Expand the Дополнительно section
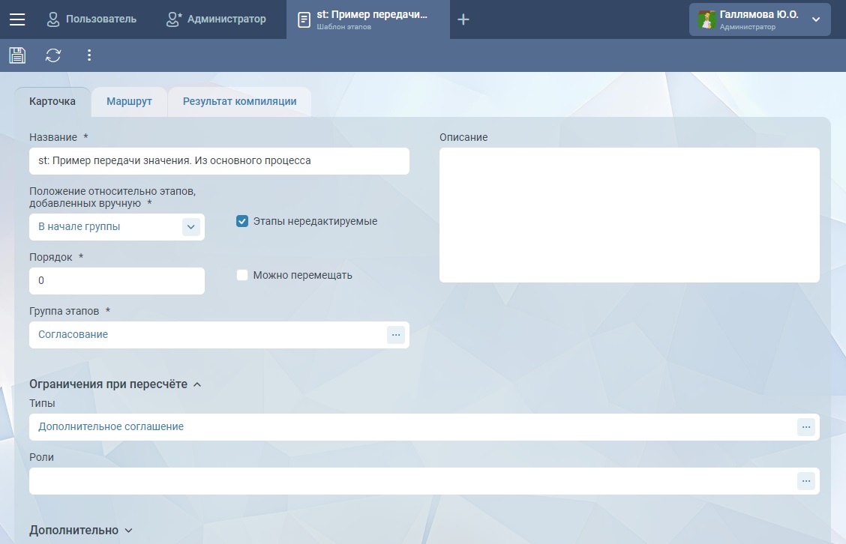 (x=128, y=531)
